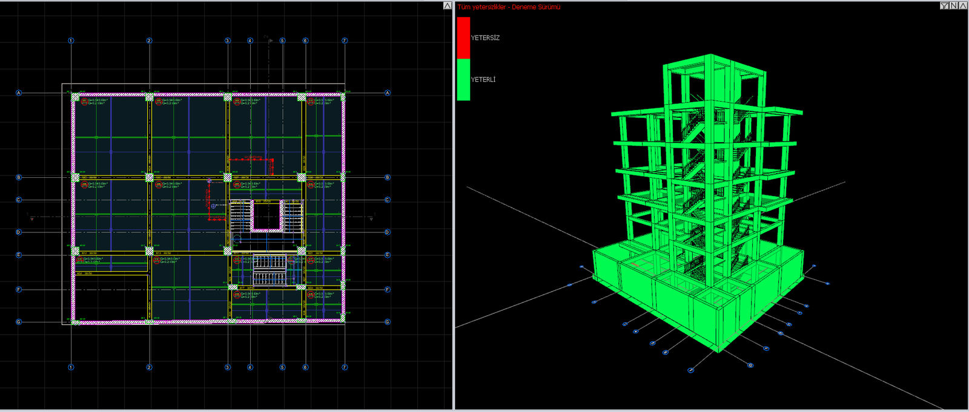Click the N button in 3D view header
Screen dimensions: 969x412
954,5
